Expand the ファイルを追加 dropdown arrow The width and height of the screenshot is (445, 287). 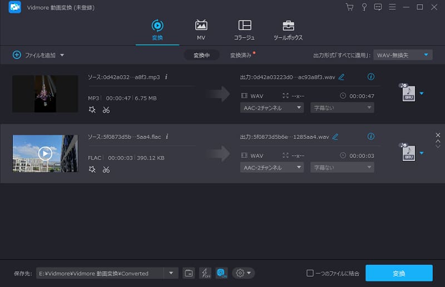pos(62,55)
